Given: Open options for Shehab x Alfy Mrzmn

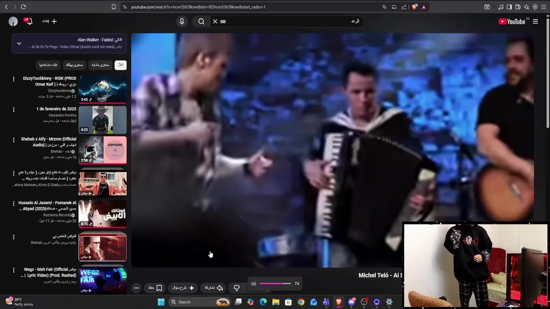Looking at the screenshot, I should pos(13,140).
